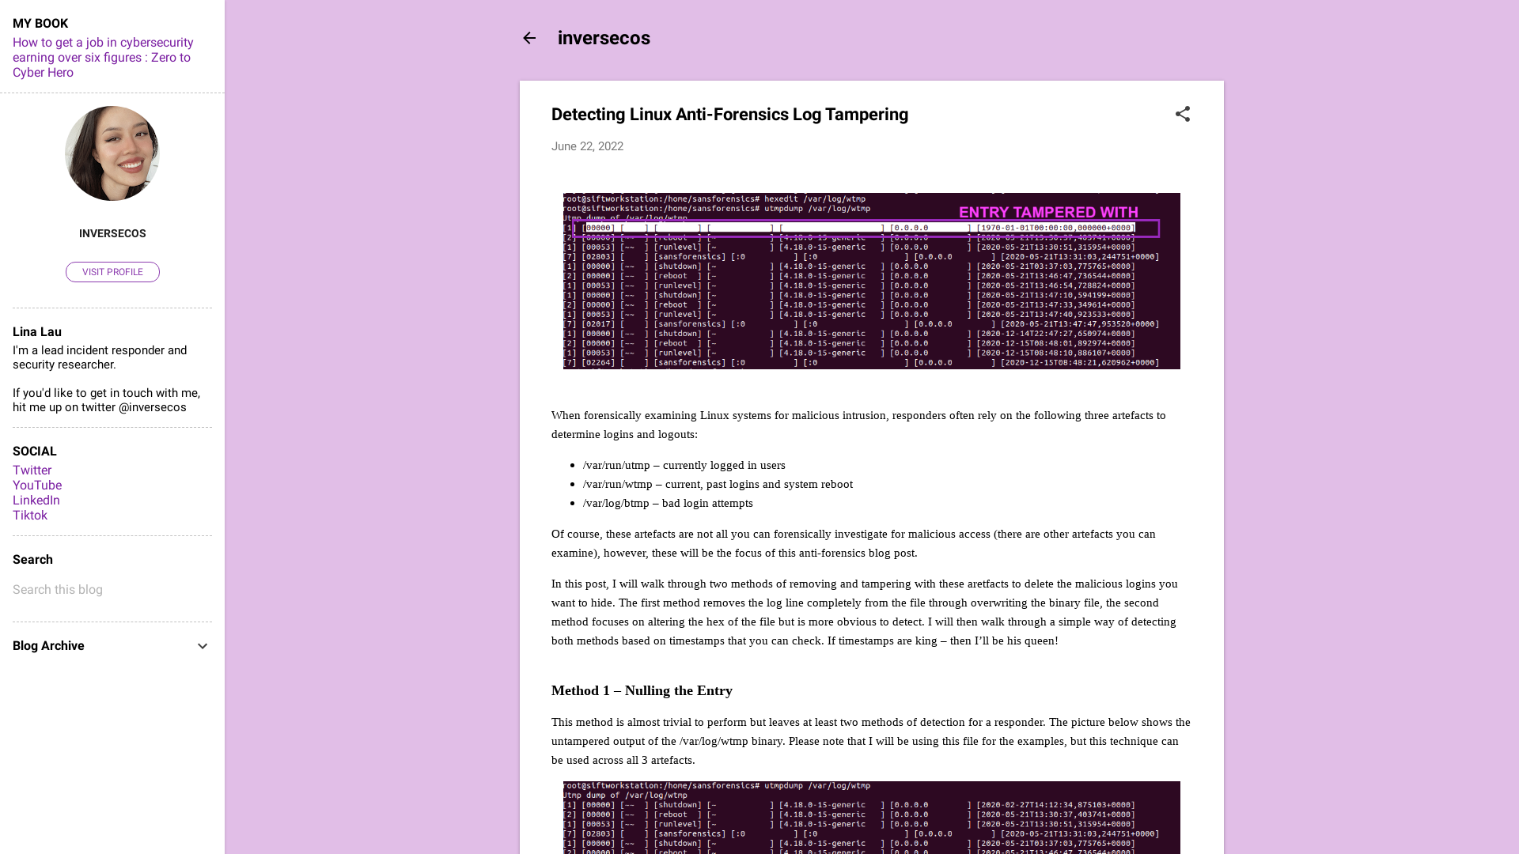Open the VISIT PROFILE button
Viewport: 1519px width, 854px height.
tap(112, 271)
